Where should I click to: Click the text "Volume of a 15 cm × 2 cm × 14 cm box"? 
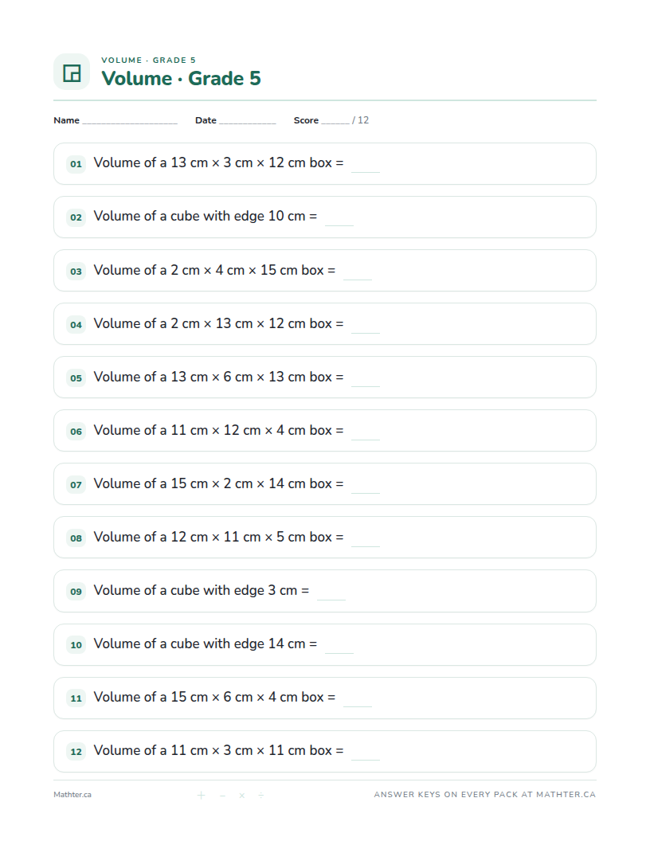tap(213, 483)
